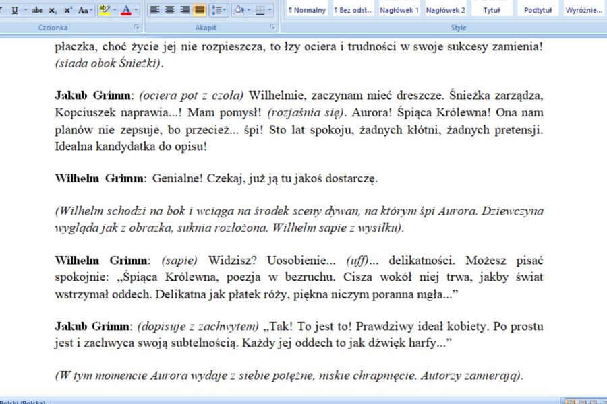The height and width of the screenshot is (404, 607).
Task: Open the font color dropdown arrow
Action: click(x=136, y=10)
